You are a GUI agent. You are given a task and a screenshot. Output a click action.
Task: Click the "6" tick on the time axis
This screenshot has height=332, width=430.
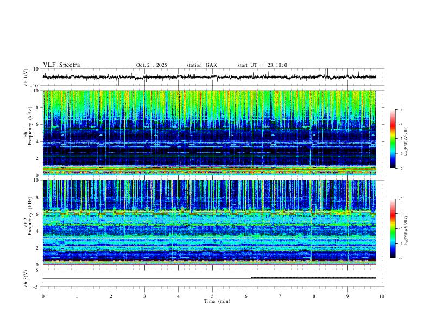point(246,296)
